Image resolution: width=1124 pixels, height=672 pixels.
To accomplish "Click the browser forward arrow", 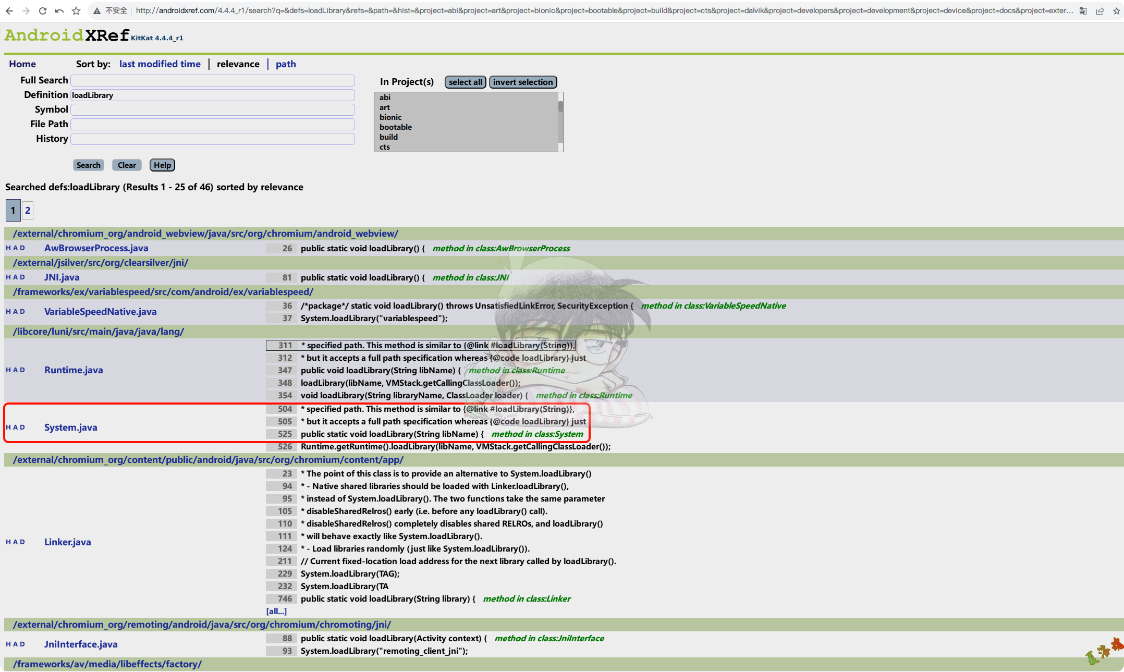I will pos(26,10).
